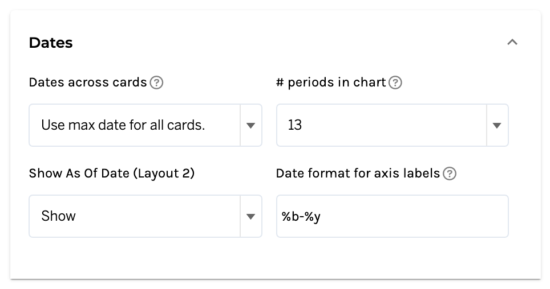Click the 'Use max date for all cards.' text
The width and height of the screenshot is (550, 289).
[x=123, y=125]
